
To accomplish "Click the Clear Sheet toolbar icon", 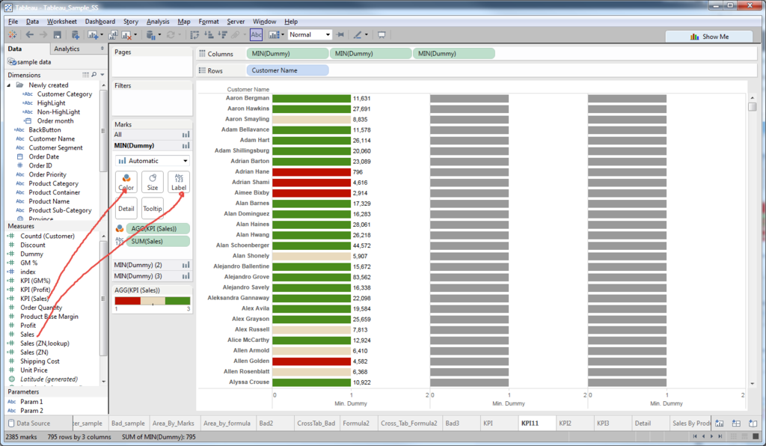I will click(126, 34).
